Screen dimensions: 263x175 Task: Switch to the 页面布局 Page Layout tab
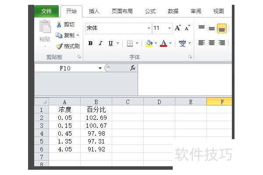pos(122,11)
